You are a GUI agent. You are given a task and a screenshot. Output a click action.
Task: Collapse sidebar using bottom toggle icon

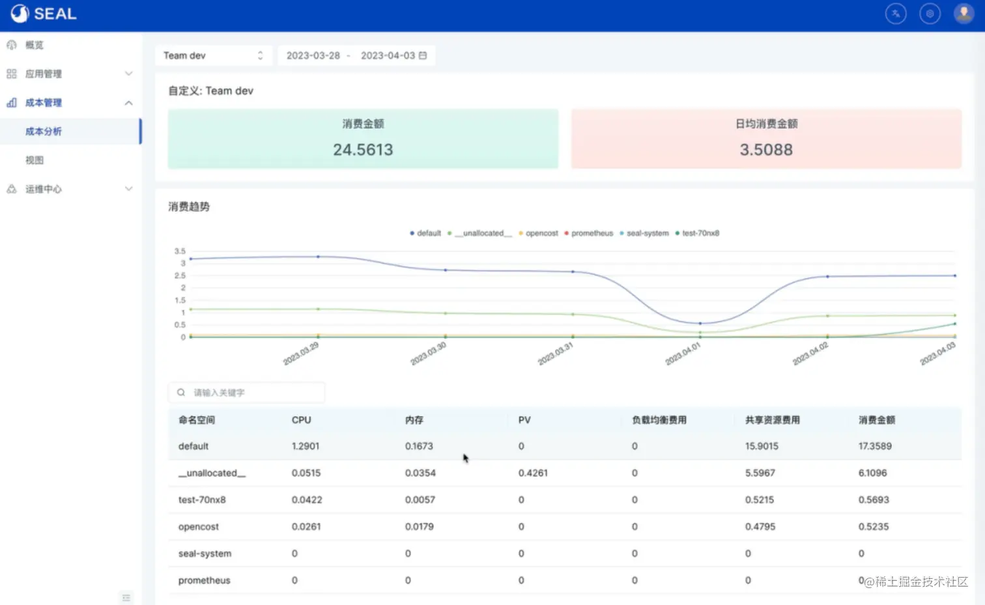coord(126,598)
